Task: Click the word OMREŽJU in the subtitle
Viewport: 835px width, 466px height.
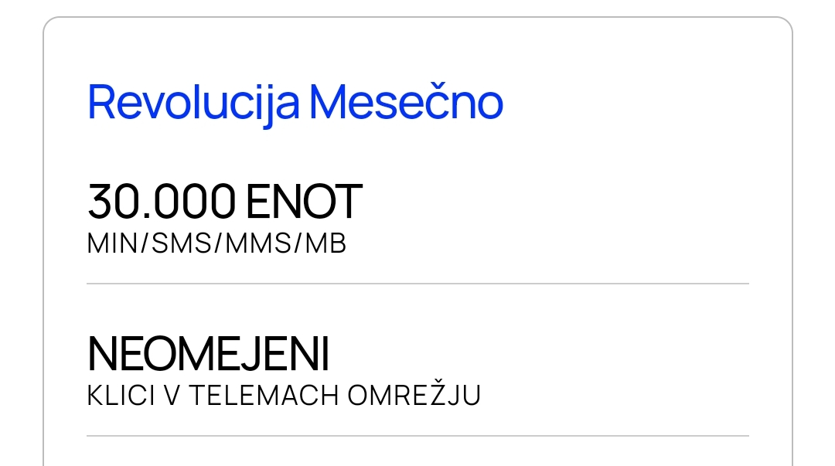Action: pyautogui.click(x=414, y=393)
